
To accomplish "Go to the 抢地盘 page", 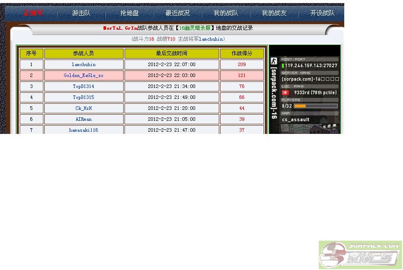I will click(129, 13).
